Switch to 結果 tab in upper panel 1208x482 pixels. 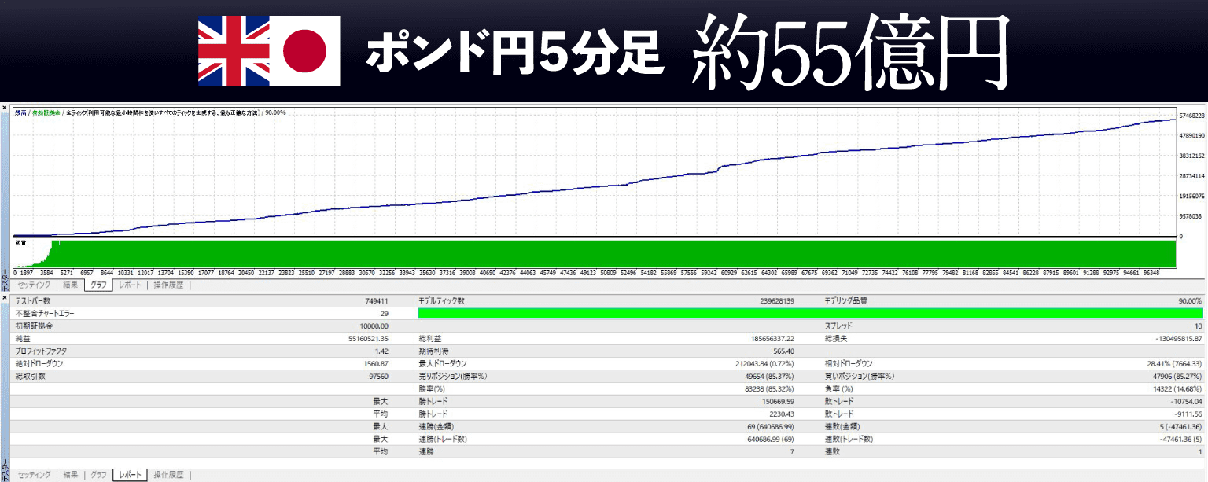(x=71, y=285)
